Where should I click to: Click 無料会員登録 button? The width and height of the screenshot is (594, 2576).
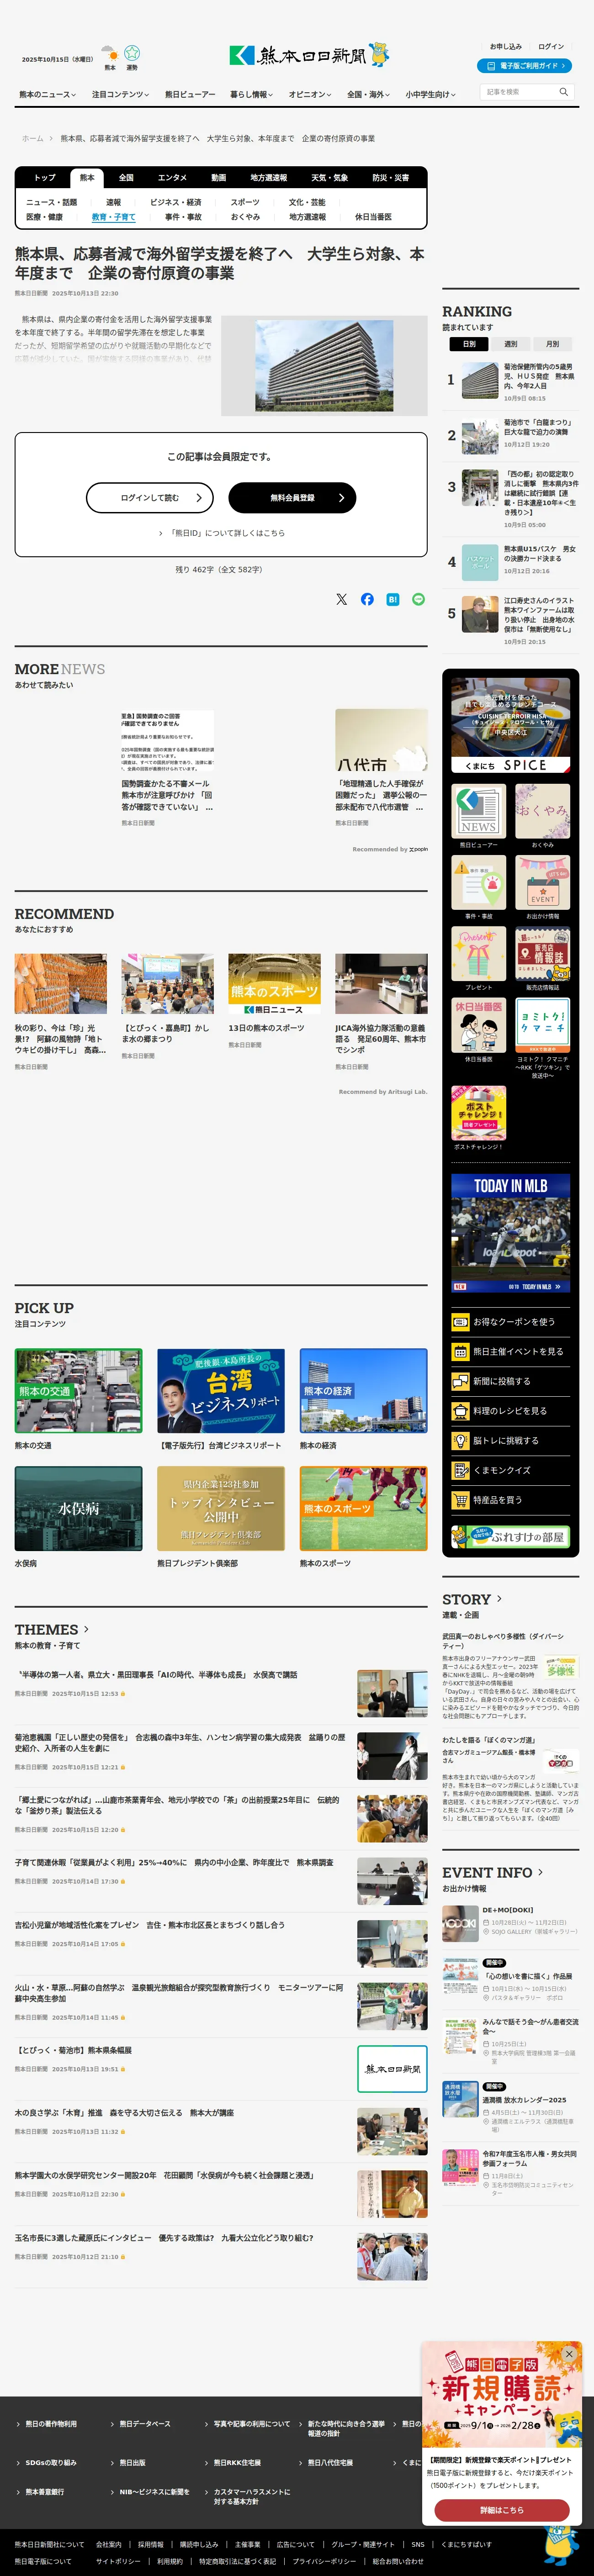point(292,497)
